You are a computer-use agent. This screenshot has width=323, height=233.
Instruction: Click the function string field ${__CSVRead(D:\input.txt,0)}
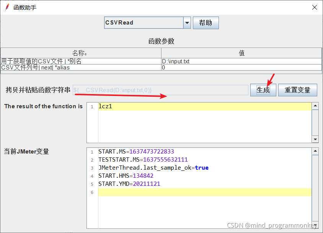click(x=160, y=90)
